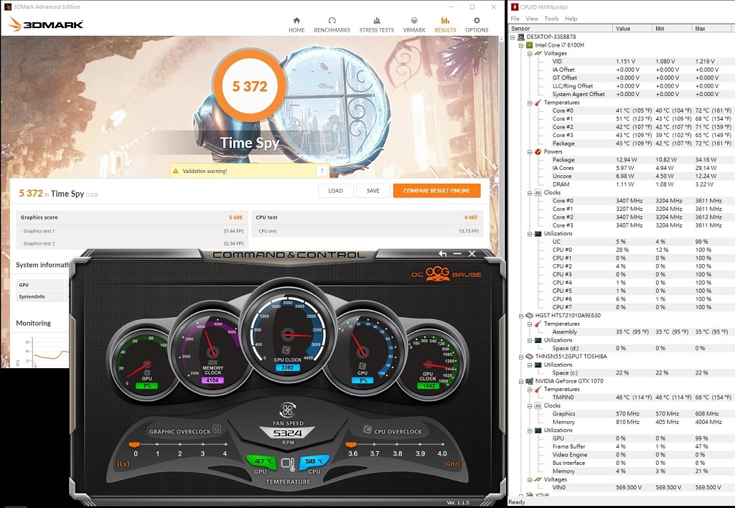Image resolution: width=735 pixels, height=508 pixels.
Task: Click the CPU test score 4 087
Action: (471, 217)
